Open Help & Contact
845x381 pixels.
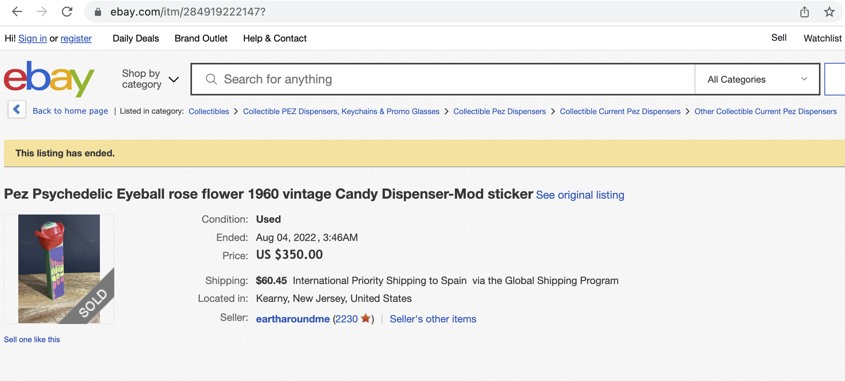coord(275,38)
